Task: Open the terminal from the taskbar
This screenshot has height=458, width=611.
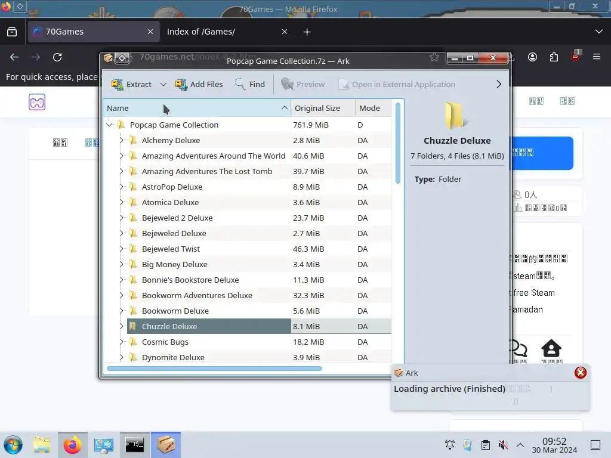Action: coord(134,445)
